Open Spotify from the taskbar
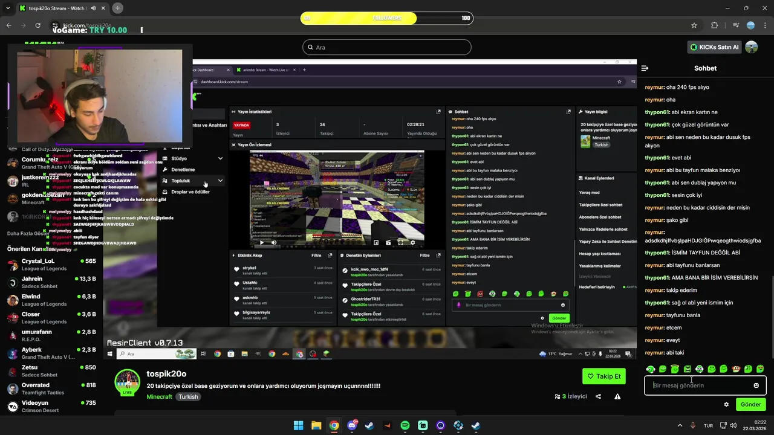This screenshot has height=435, width=774. pyautogui.click(x=405, y=425)
